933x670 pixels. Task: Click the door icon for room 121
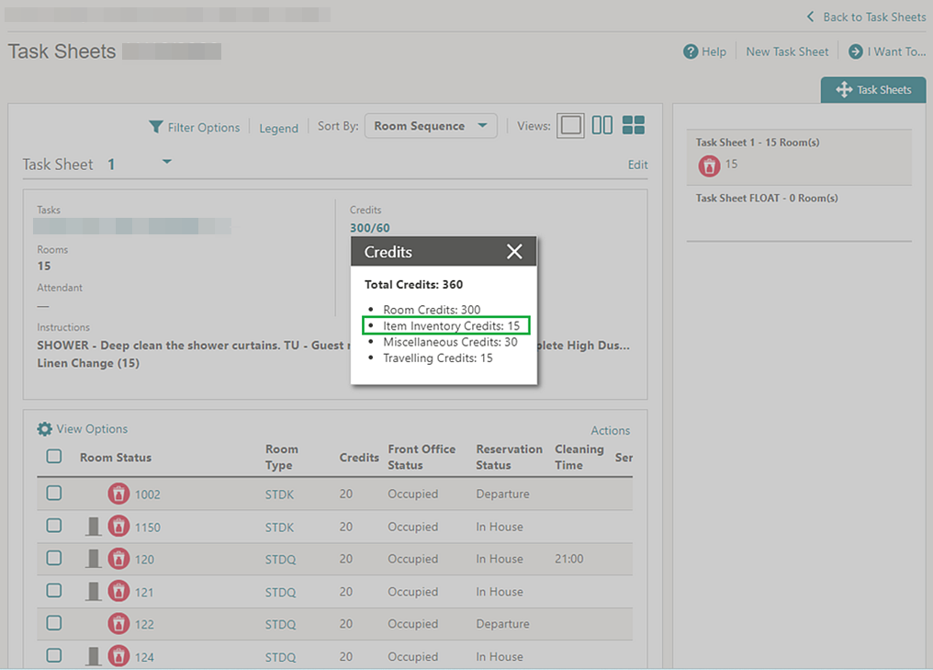point(94,591)
